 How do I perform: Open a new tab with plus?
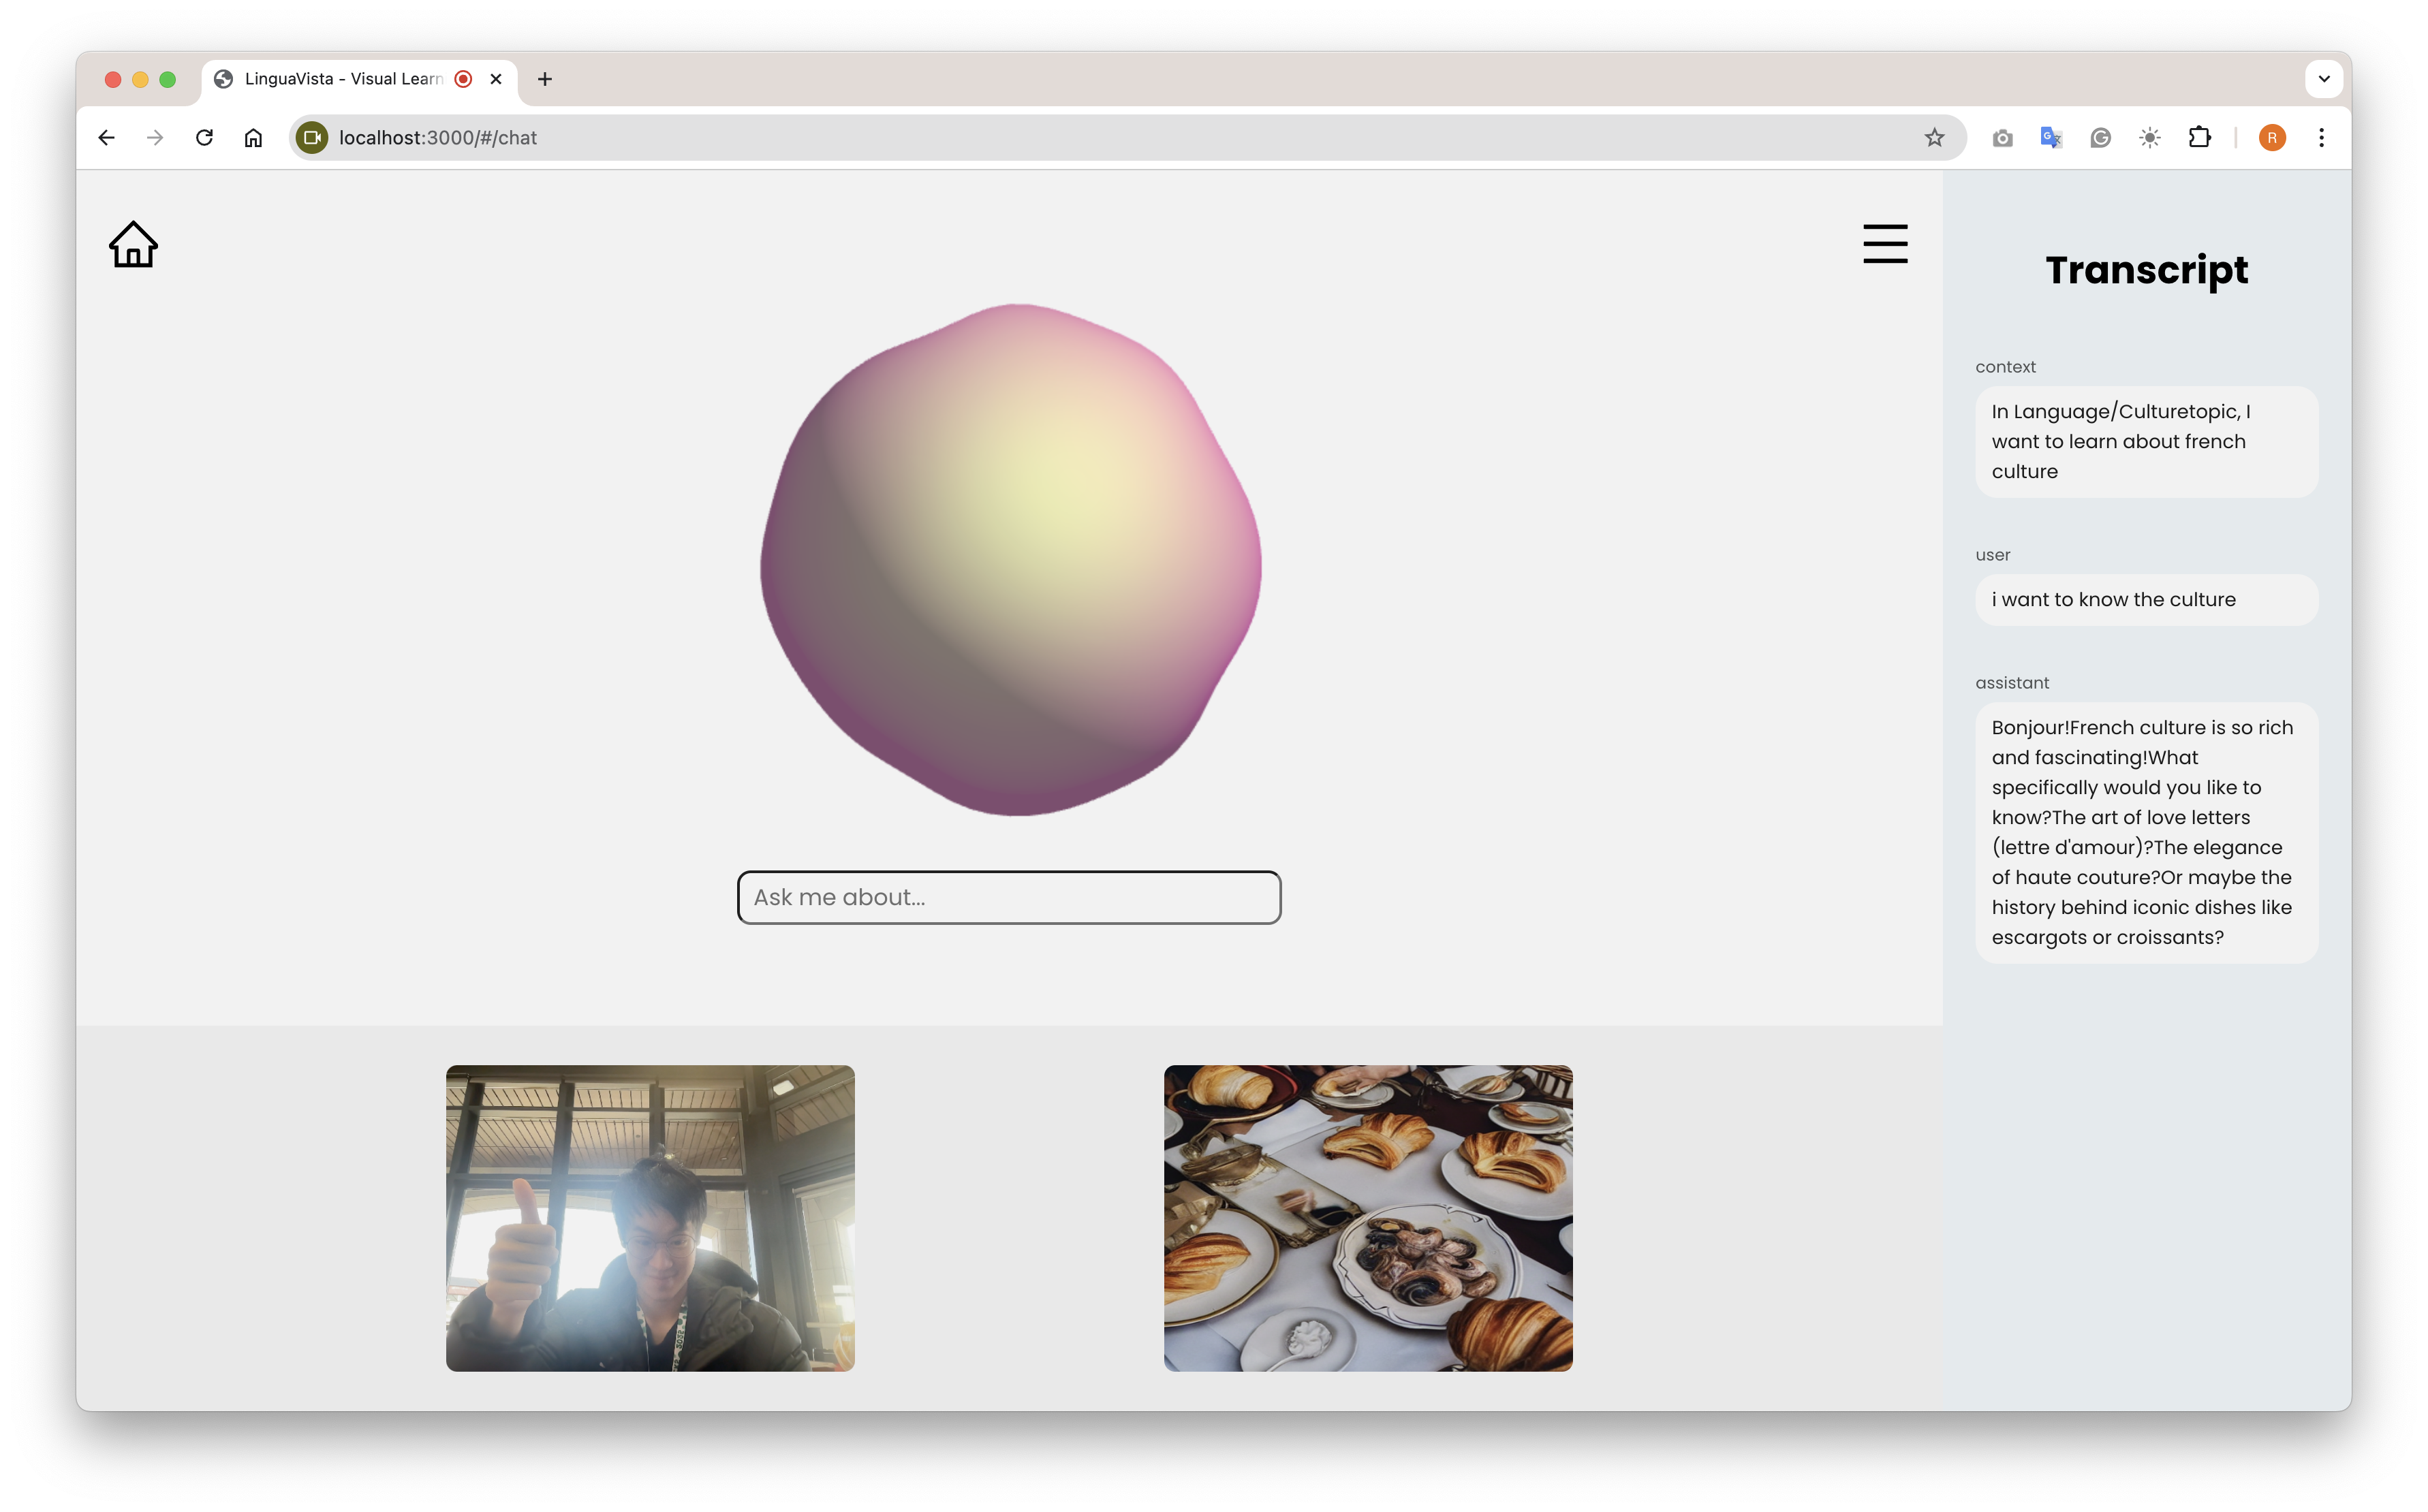[544, 79]
